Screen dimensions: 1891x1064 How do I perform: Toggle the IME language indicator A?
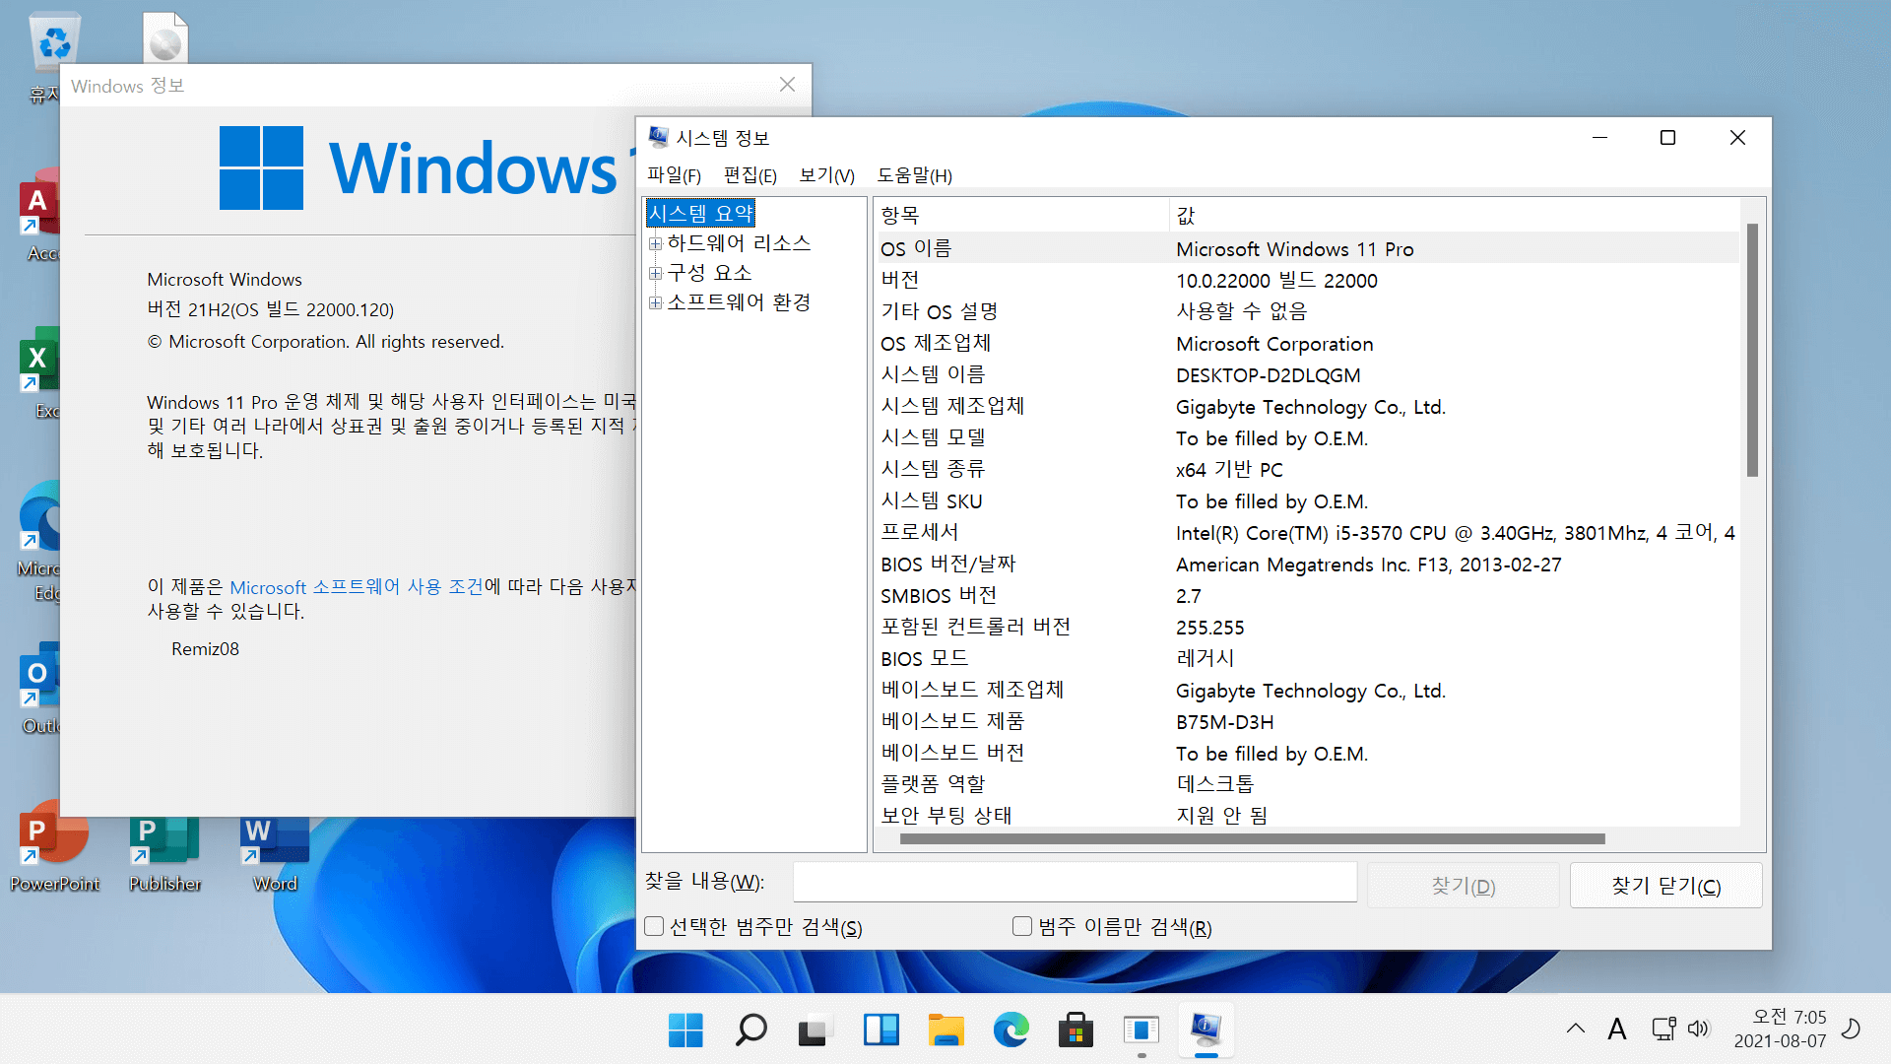[1616, 1030]
